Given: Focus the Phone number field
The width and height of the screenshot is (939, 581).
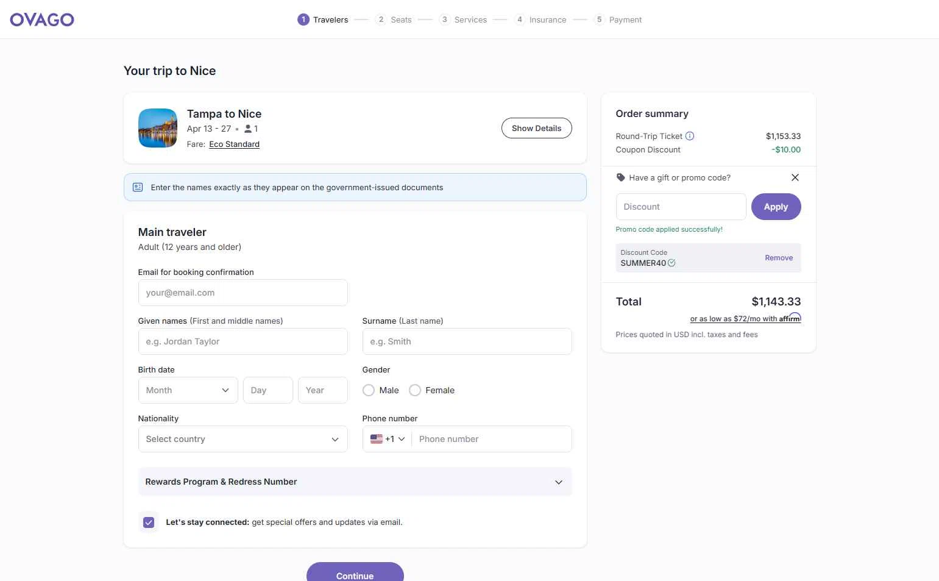Looking at the screenshot, I should tap(491, 439).
